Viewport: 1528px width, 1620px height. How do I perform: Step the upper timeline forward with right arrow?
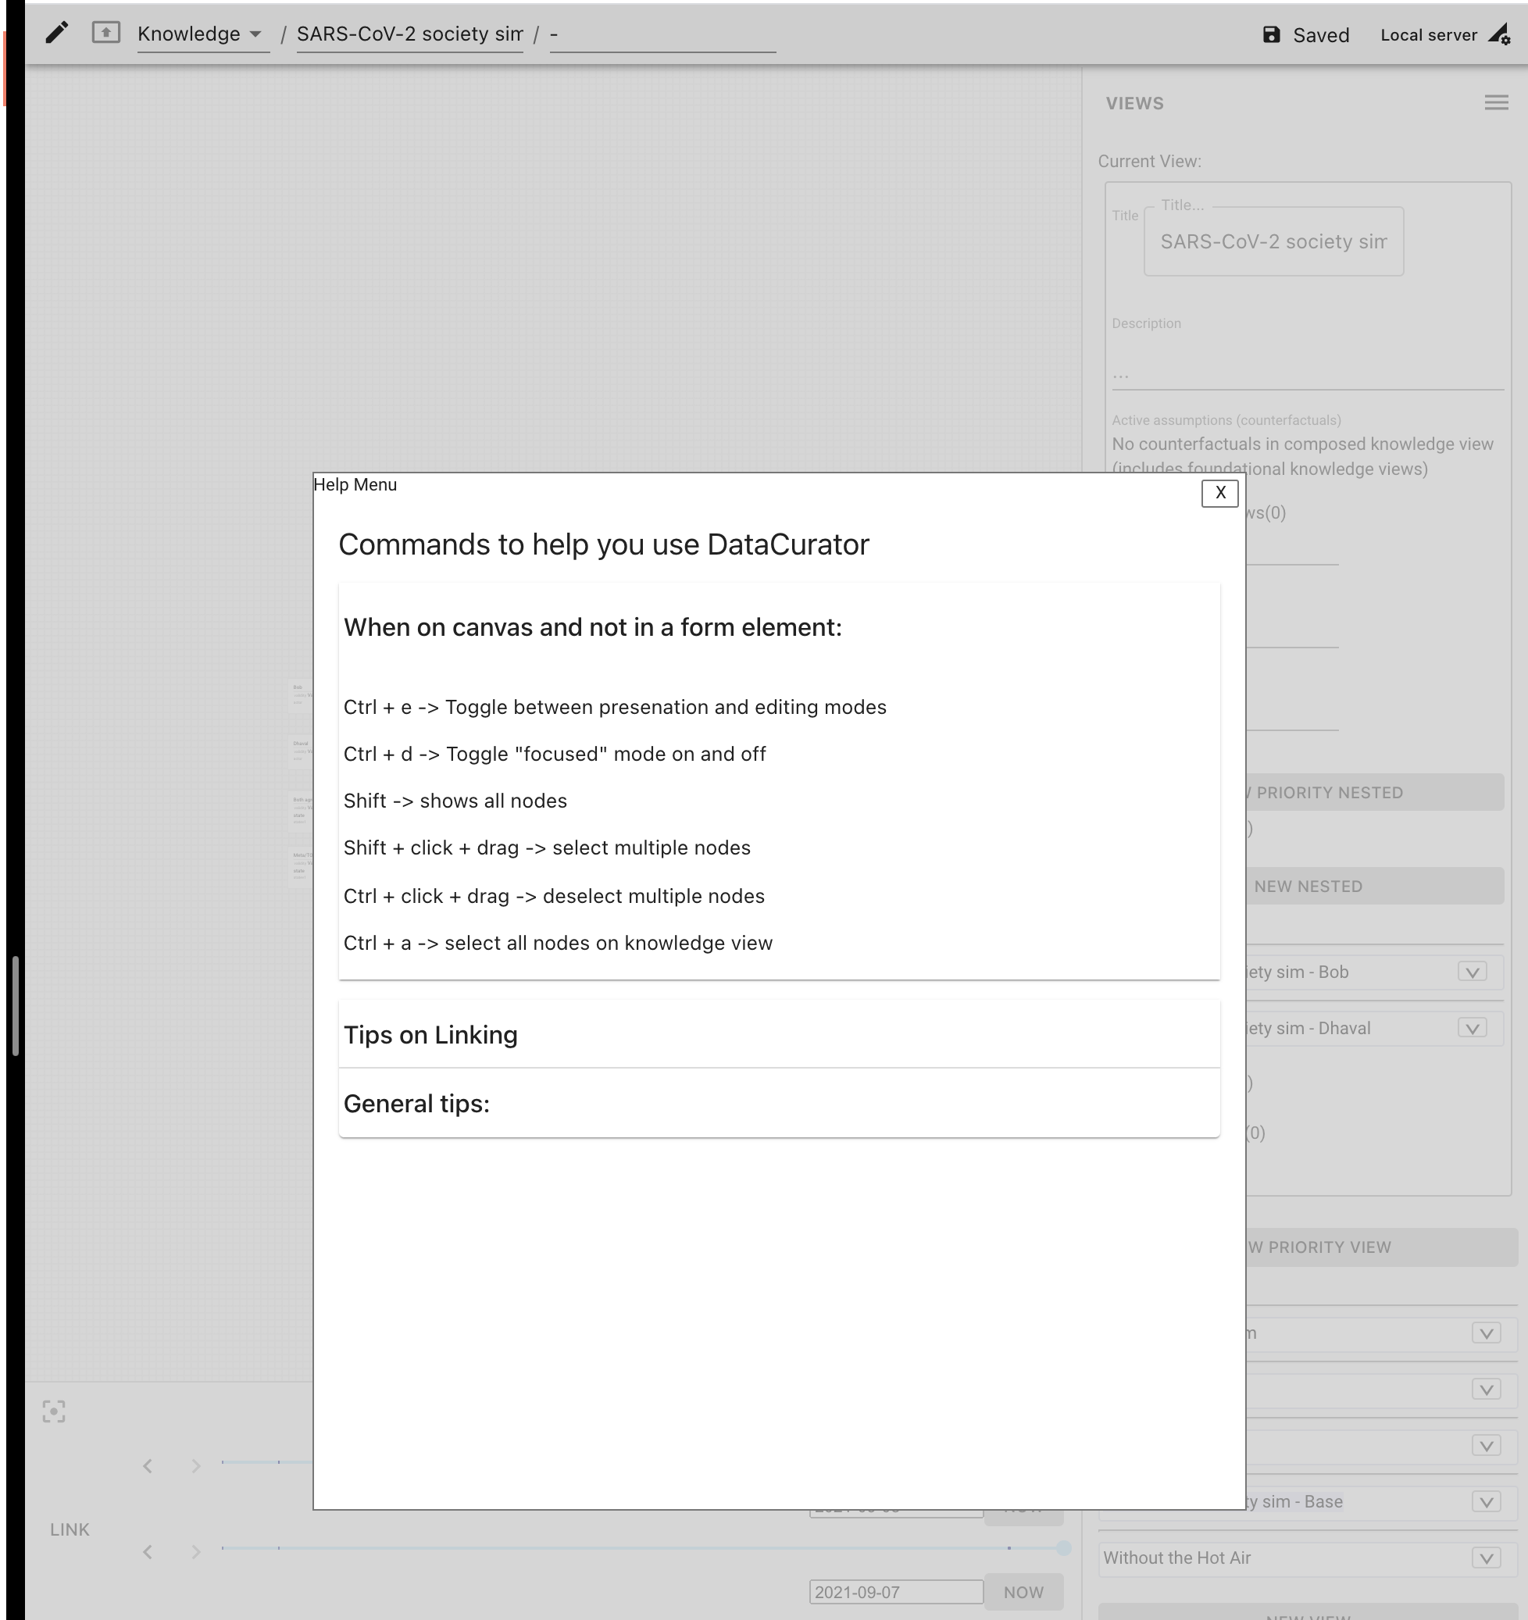[195, 1466]
